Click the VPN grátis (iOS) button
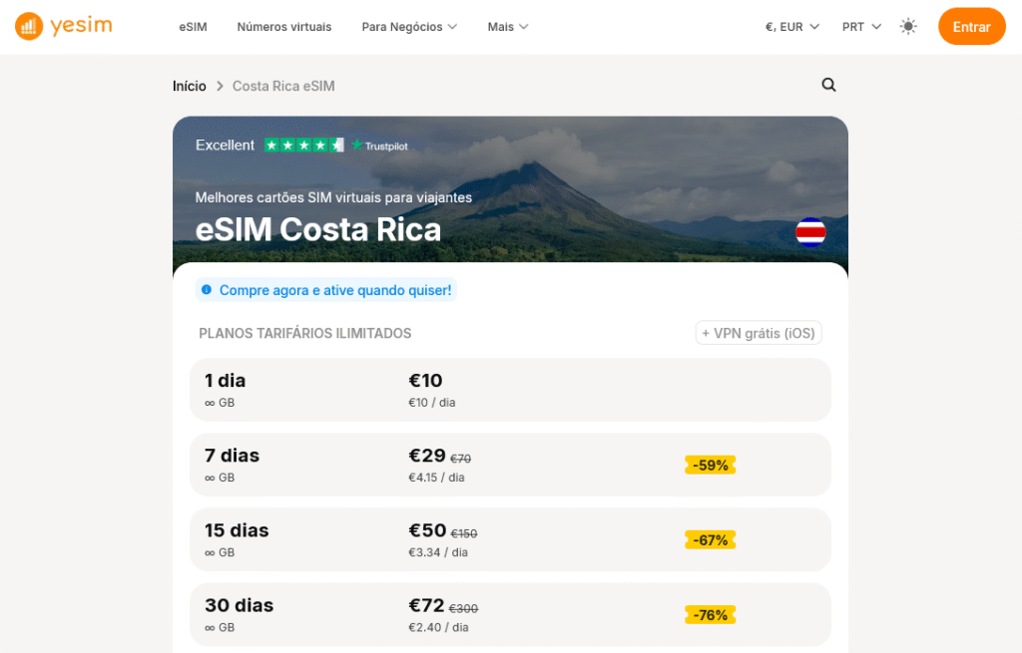The width and height of the screenshot is (1022, 653). (759, 332)
